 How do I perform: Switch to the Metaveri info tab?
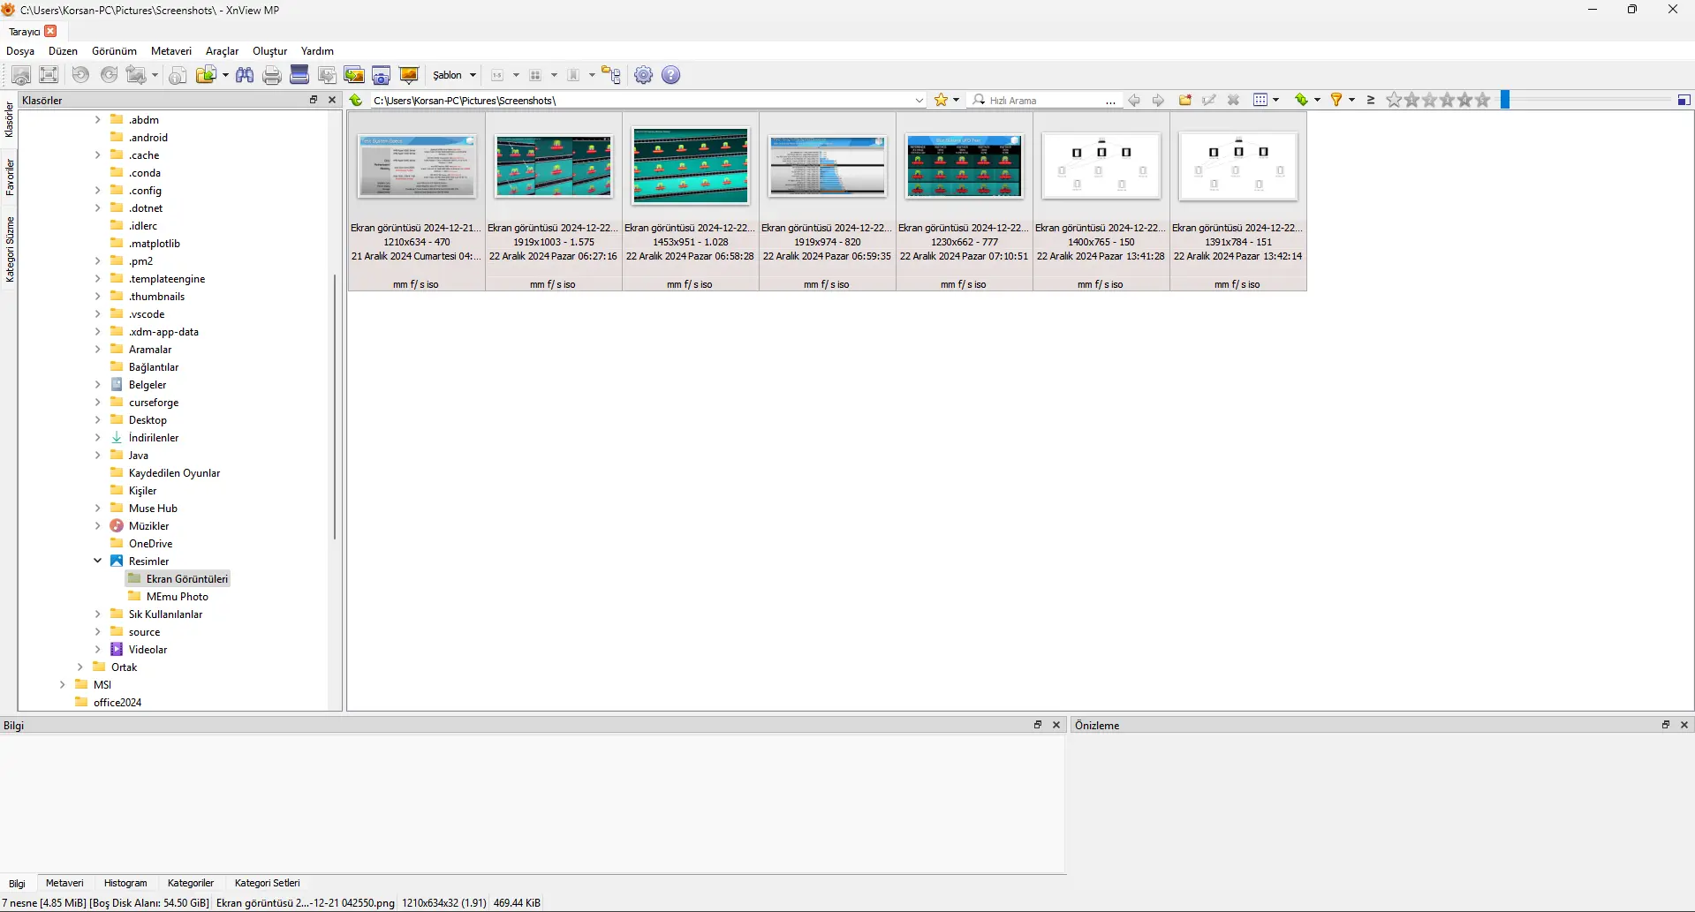(64, 883)
